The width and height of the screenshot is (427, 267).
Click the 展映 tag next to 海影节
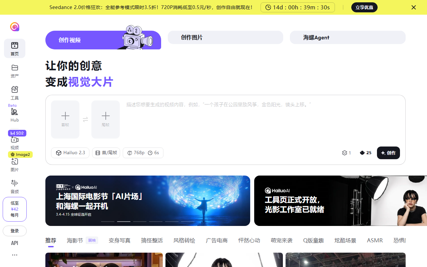click(92, 240)
